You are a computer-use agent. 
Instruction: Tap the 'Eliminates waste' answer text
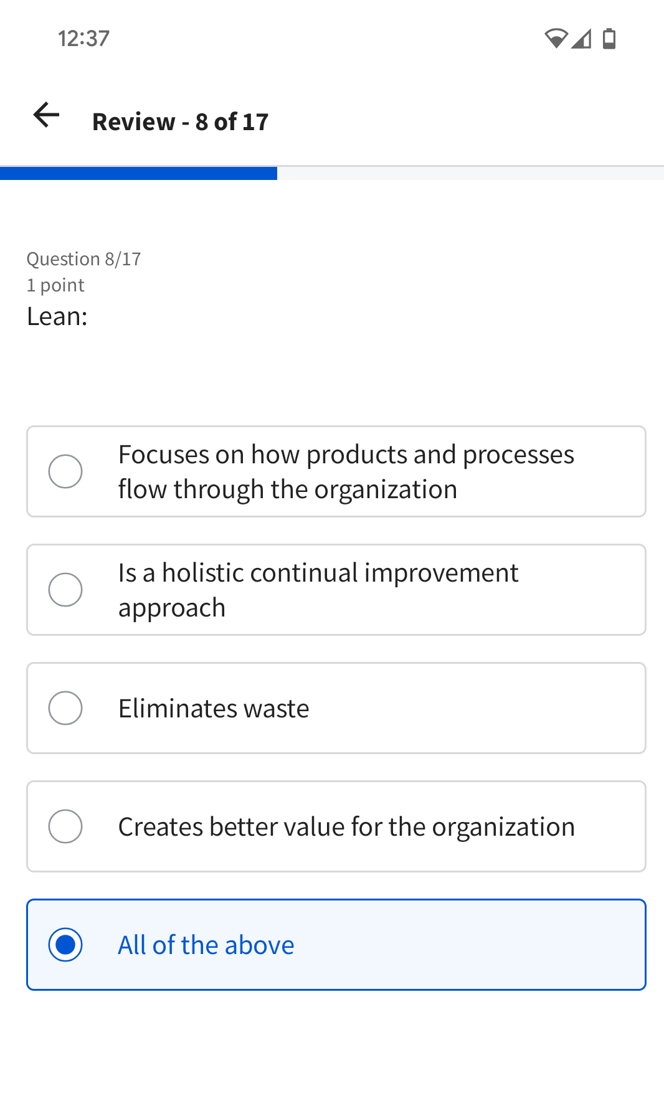214,709
